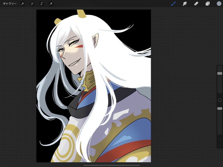Image resolution: width=223 pixels, height=167 pixels.
Task: Select the Eraser tool
Action: (196, 4)
